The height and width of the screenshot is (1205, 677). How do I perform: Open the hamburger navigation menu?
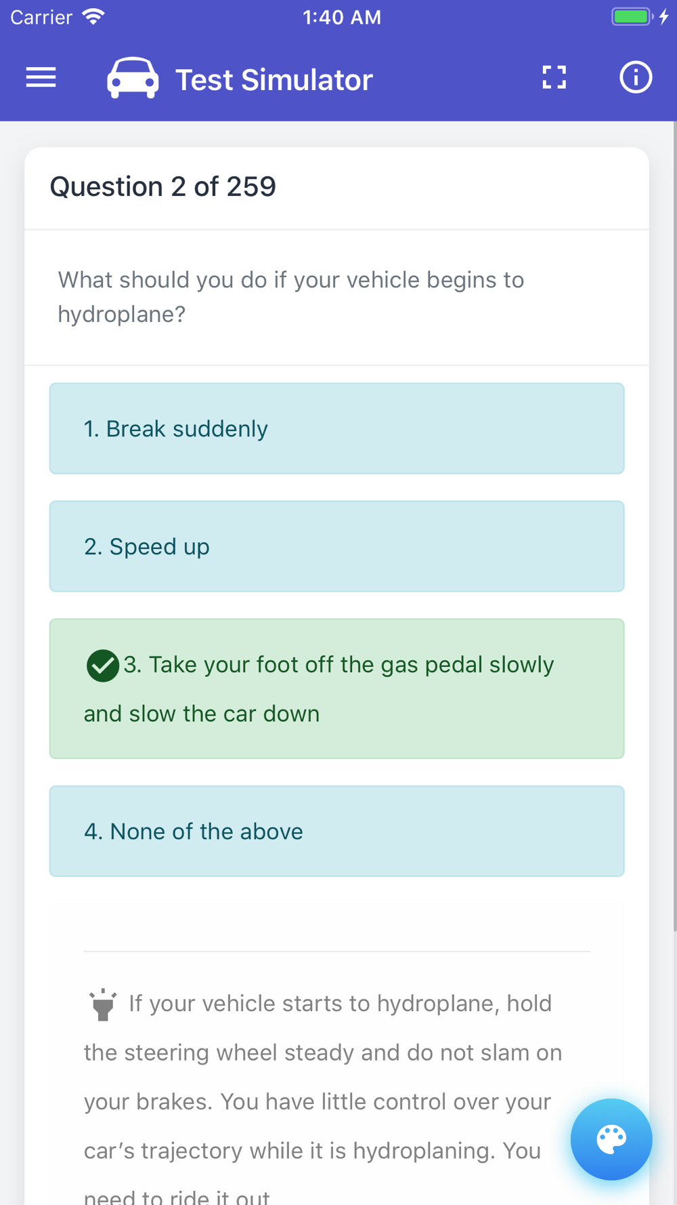[41, 78]
